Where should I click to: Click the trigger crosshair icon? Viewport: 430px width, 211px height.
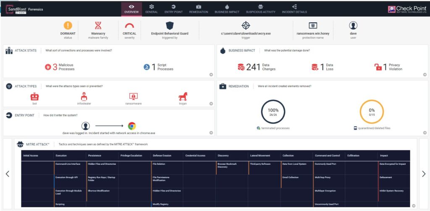246,26
